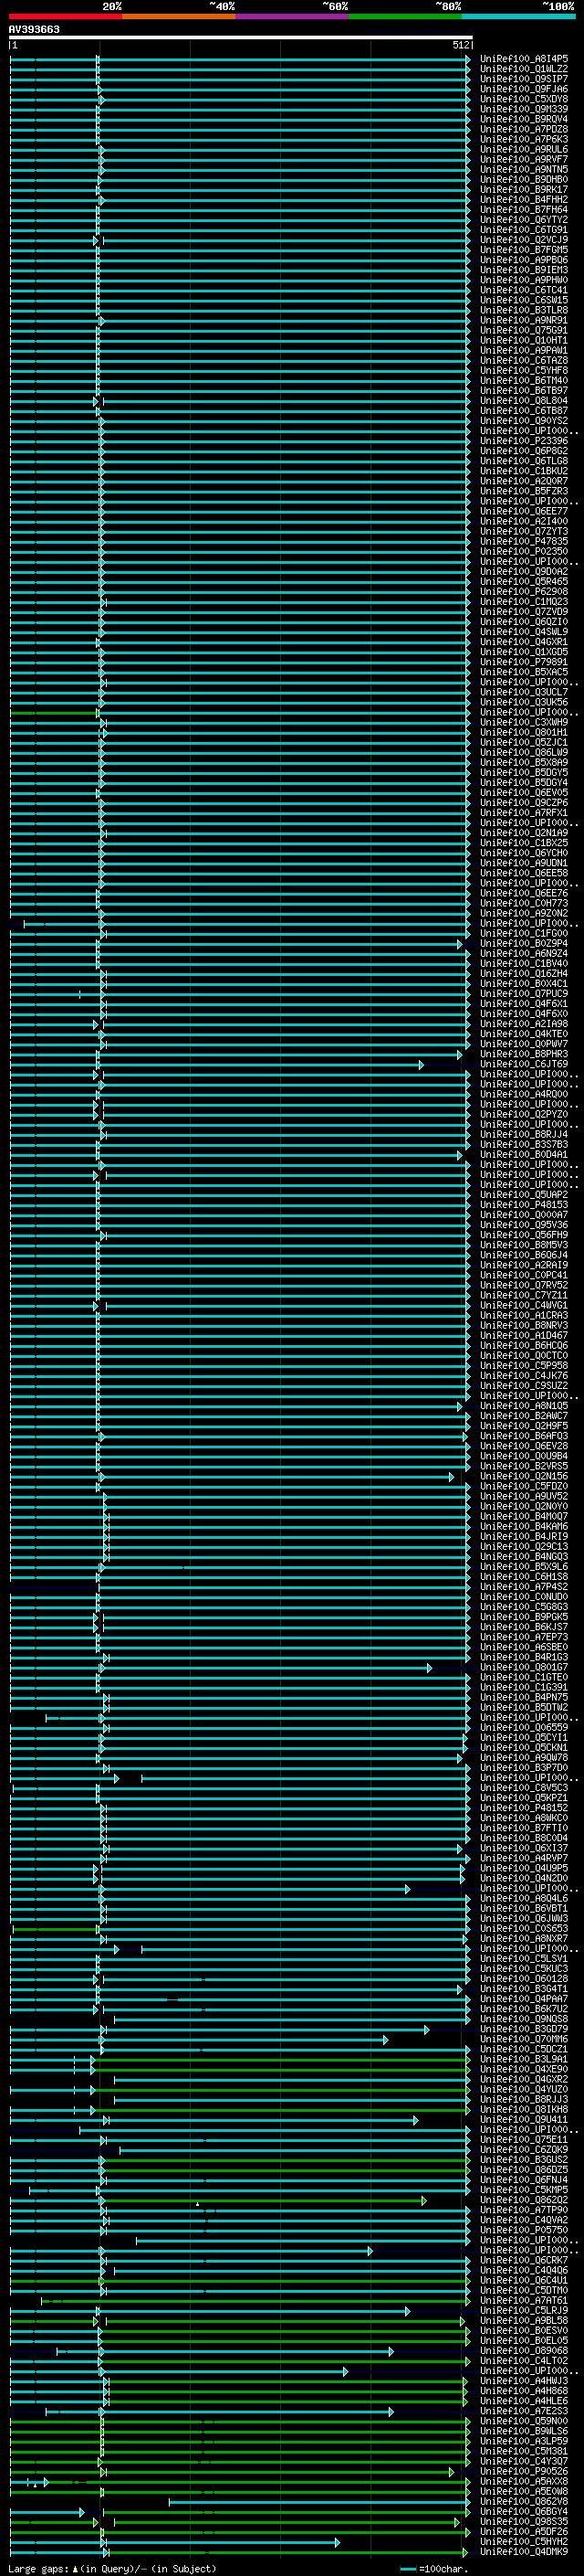Viewport: 584px width, 2576px height.
Task: Select hit UniRef100_A9BL58
Action: click(x=524, y=2319)
